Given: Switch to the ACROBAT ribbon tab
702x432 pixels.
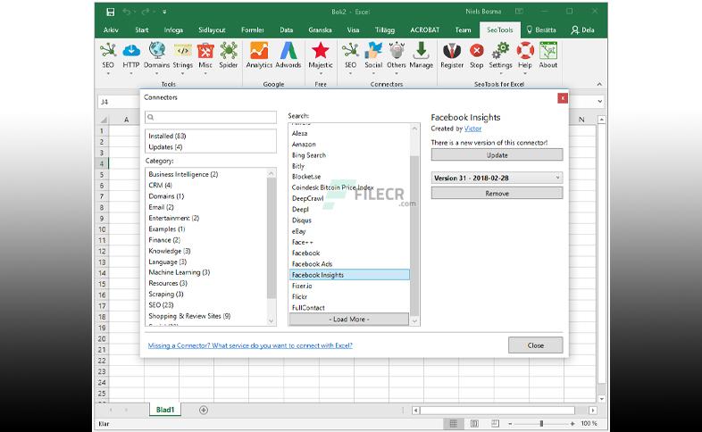Looking at the screenshot, I should pos(424,30).
